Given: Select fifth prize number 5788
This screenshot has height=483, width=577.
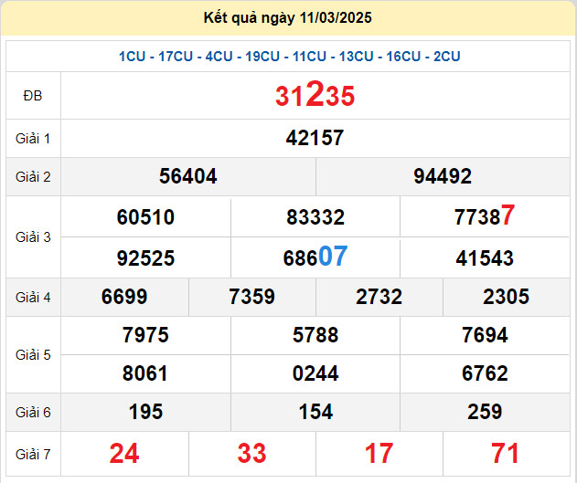Looking at the screenshot, I should point(315,335).
